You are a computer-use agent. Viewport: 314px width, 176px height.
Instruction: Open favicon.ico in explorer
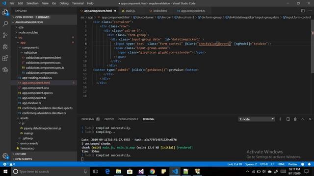(x=27, y=148)
